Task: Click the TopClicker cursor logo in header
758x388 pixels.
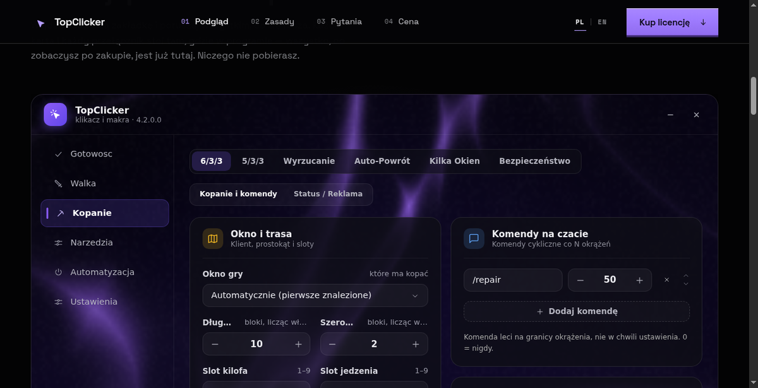Action: click(x=41, y=23)
